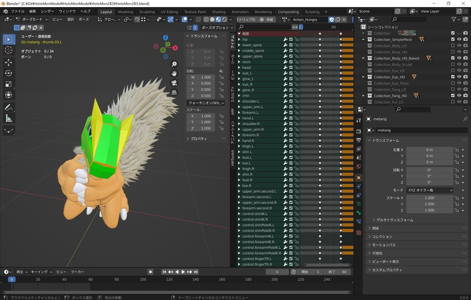
Task: Expand the hip channel in dope sheet
Action: (x=239, y=40)
